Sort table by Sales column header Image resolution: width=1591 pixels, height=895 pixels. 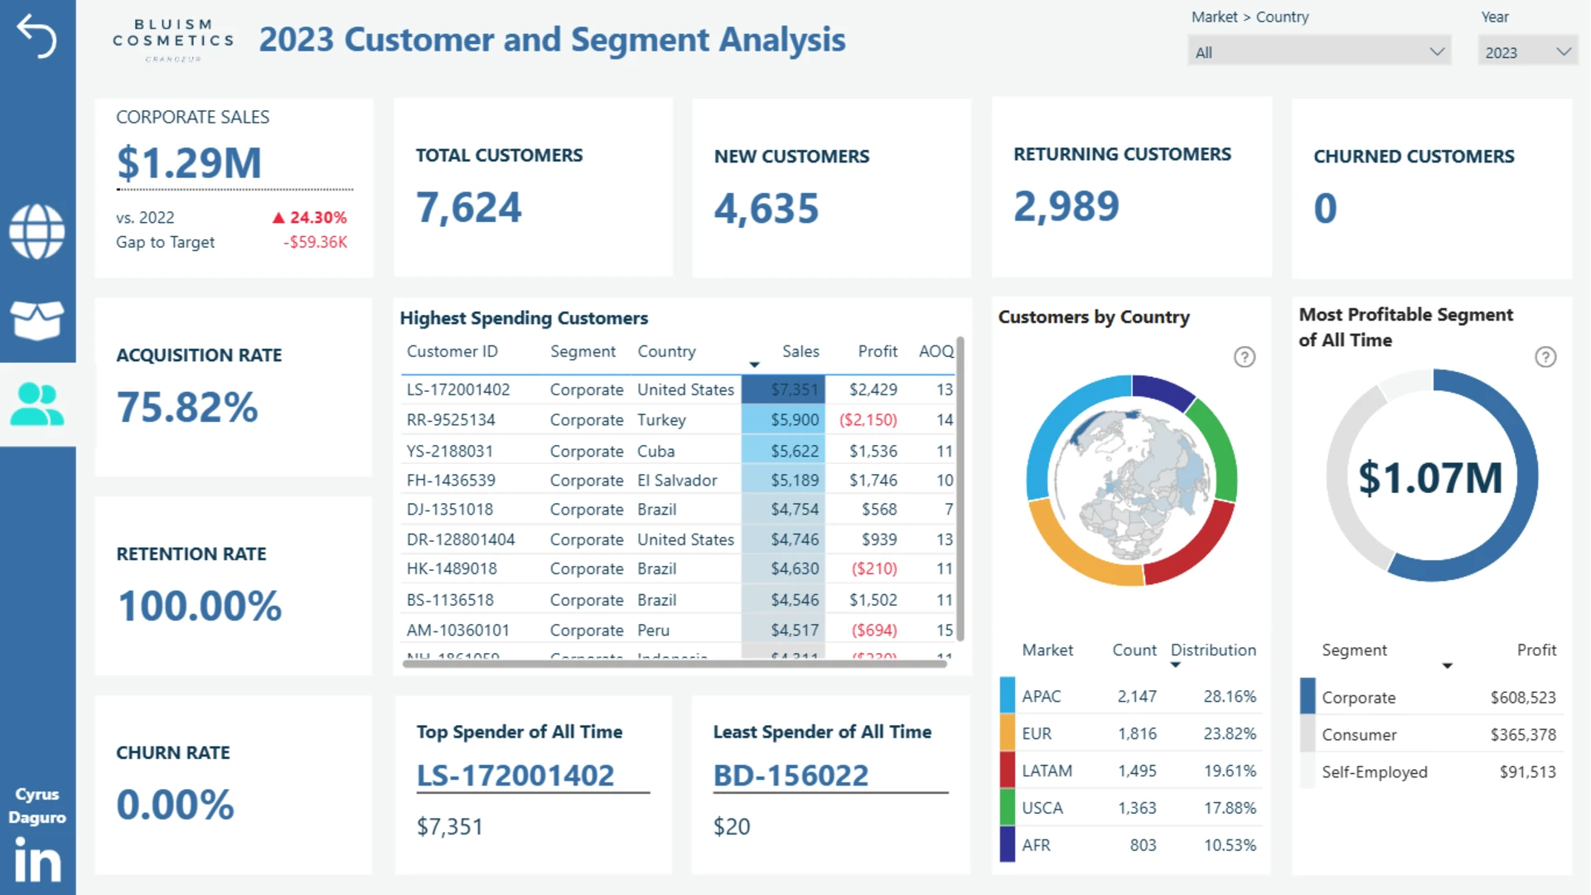[800, 351]
